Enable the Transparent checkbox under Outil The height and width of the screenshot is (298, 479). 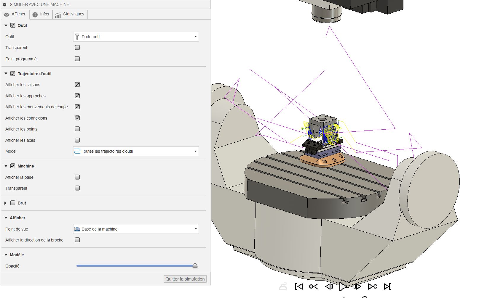pyautogui.click(x=77, y=48)
